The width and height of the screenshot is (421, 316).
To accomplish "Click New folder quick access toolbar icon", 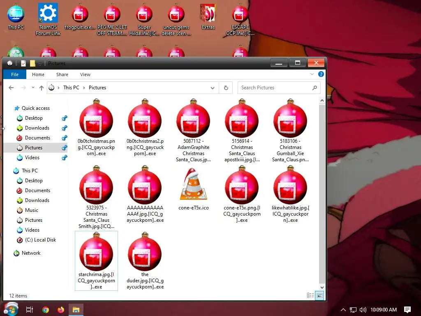I will [32, 63].
